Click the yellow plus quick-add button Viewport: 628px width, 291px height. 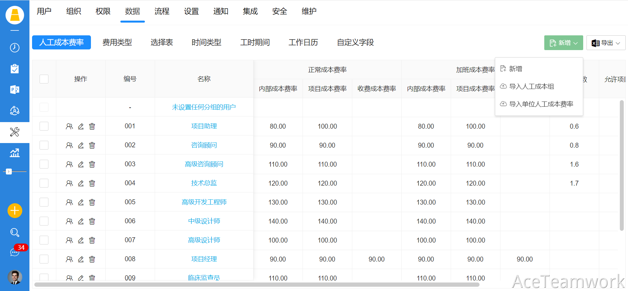[15, 210]
